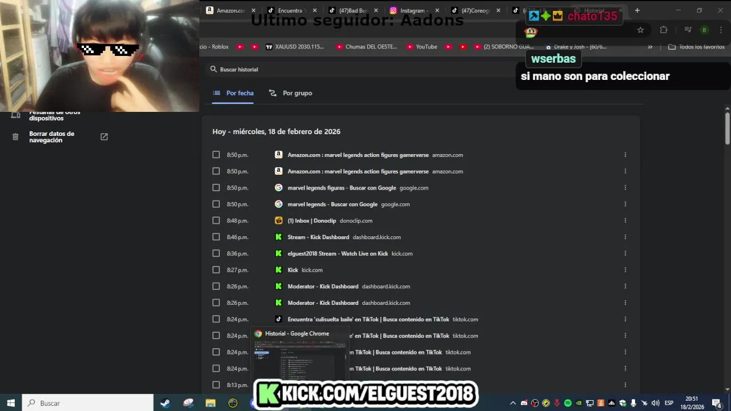
Task: Click the history page vertical scrollbar
Action: (x=728, y=128)
